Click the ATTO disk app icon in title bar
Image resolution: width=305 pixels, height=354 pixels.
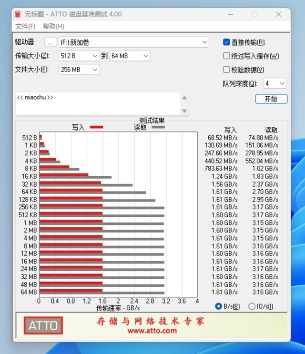click(x=17, y=14)
